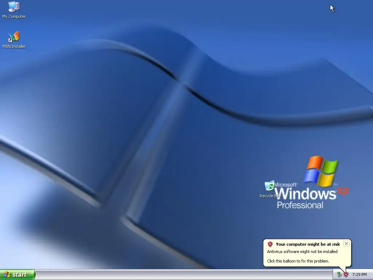Click the Safely Remove Hardware tray icon
This screenshot has width=373, height=280.
(x=339, y=275)
